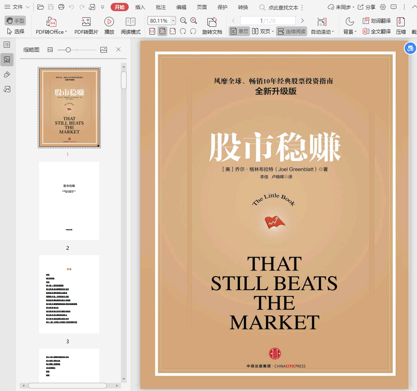417x391 pixels.
Task: Switch to the 编辑 tab
Action: (x=181, y=7)
